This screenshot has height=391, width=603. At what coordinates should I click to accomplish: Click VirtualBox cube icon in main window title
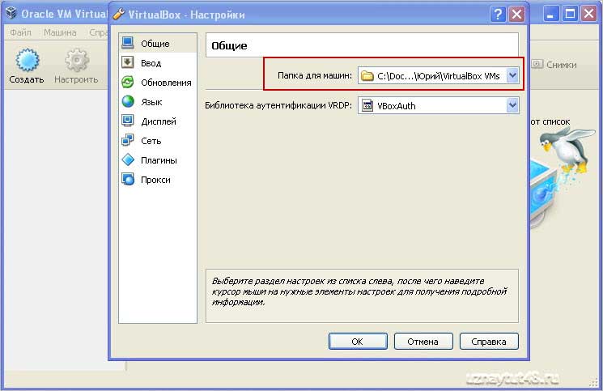point(11,13)
